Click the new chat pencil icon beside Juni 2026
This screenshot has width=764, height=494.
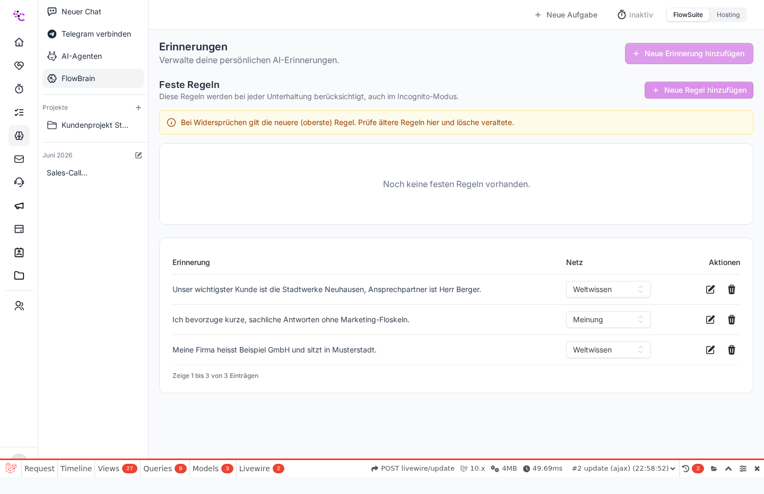[x=138, y=155]
